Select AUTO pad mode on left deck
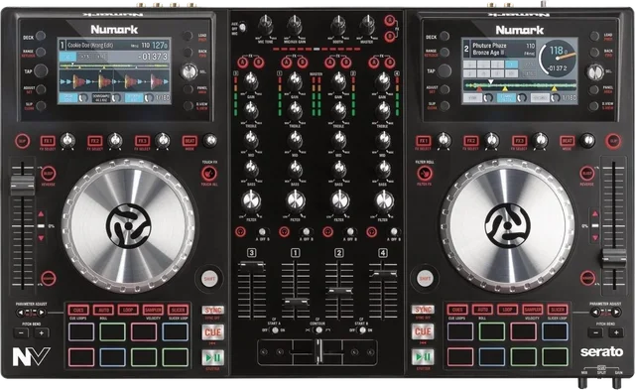The image size is (635, 390). [103, 310]
